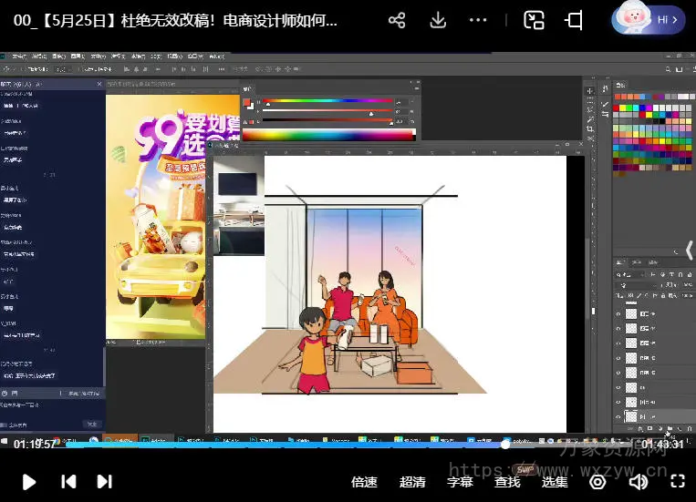The width and height of the screenshot is (696, 502).
Task: Click the video progress bar handle
Action: tap(505, 445)
